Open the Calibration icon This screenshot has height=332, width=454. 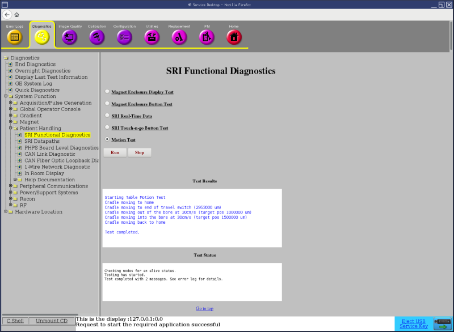click(97, 37)
